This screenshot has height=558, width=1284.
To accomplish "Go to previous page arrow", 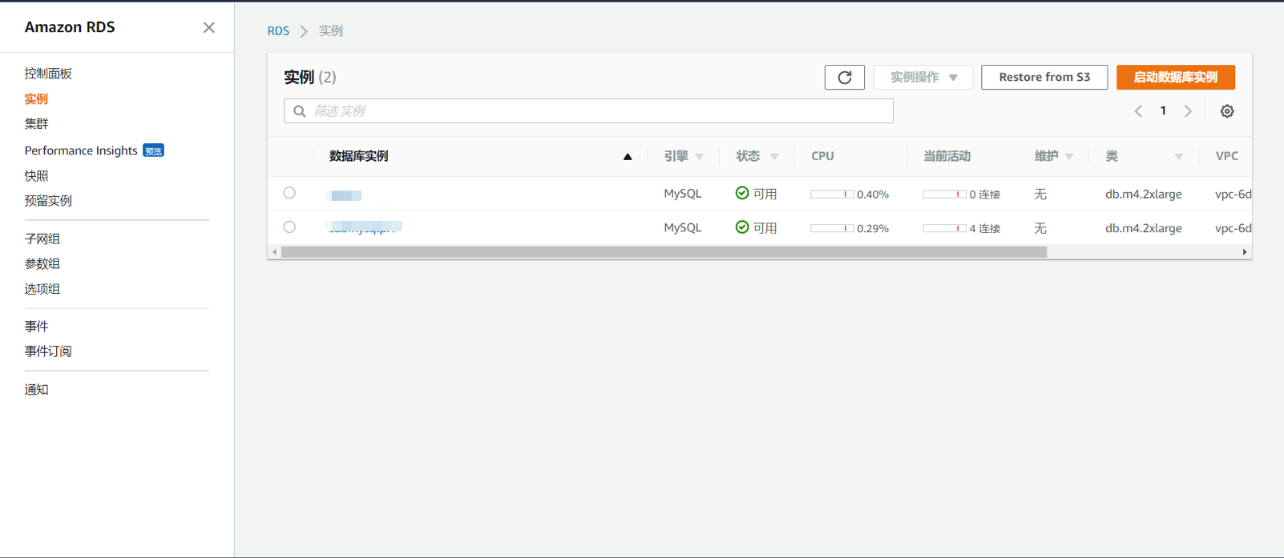I will click(x=1138, y=111).
